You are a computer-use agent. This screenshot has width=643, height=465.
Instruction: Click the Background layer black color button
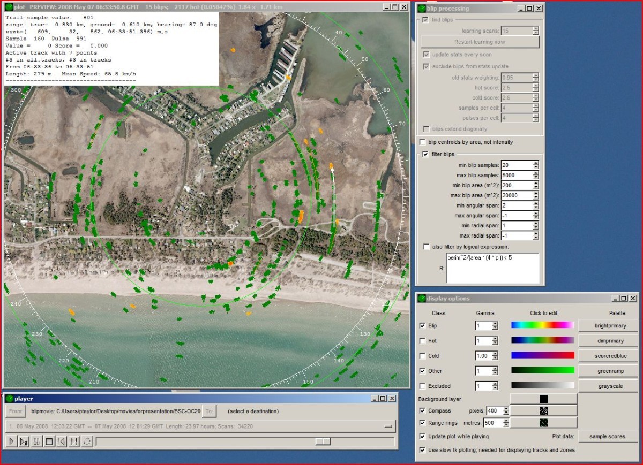[x=543, y=399]
